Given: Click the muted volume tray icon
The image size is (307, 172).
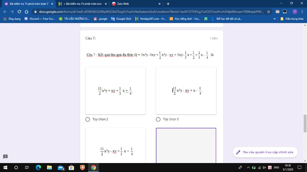Looking at the screenshot, I should [264, 168].
